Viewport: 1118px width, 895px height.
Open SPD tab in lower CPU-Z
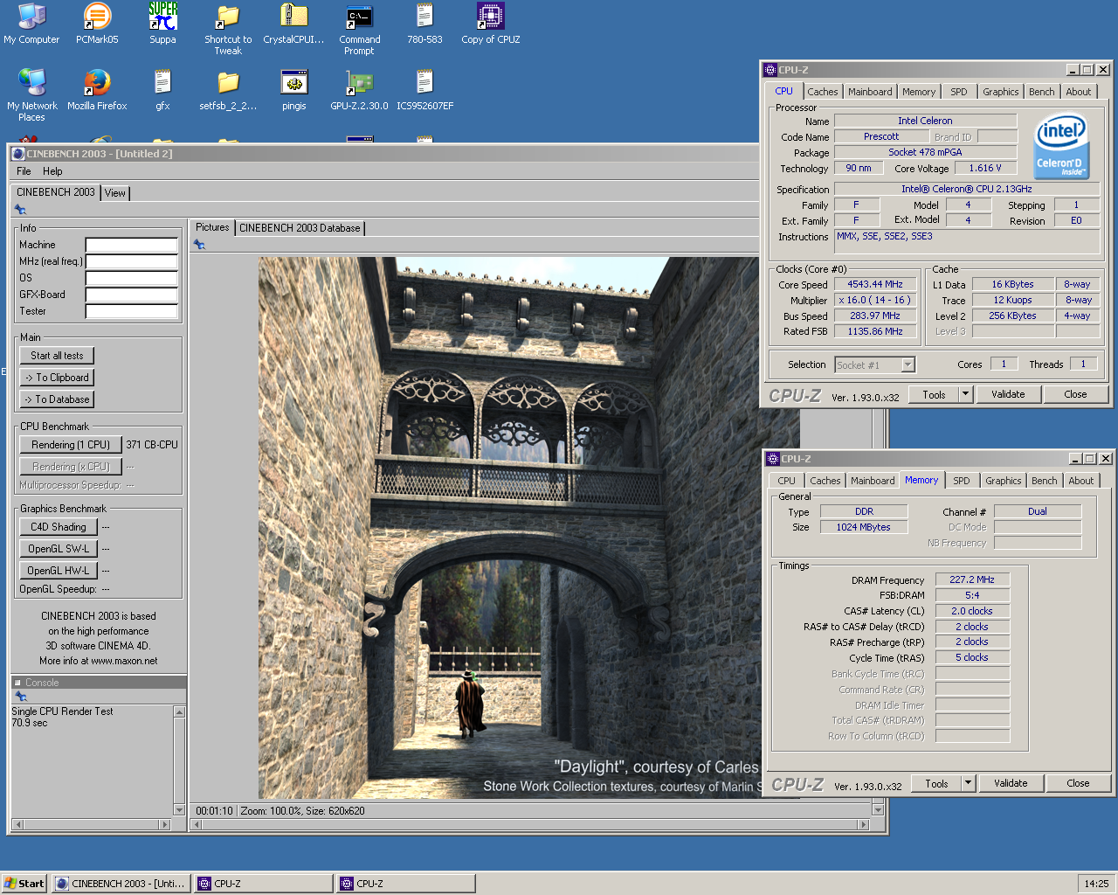click(x=962, y=481)
